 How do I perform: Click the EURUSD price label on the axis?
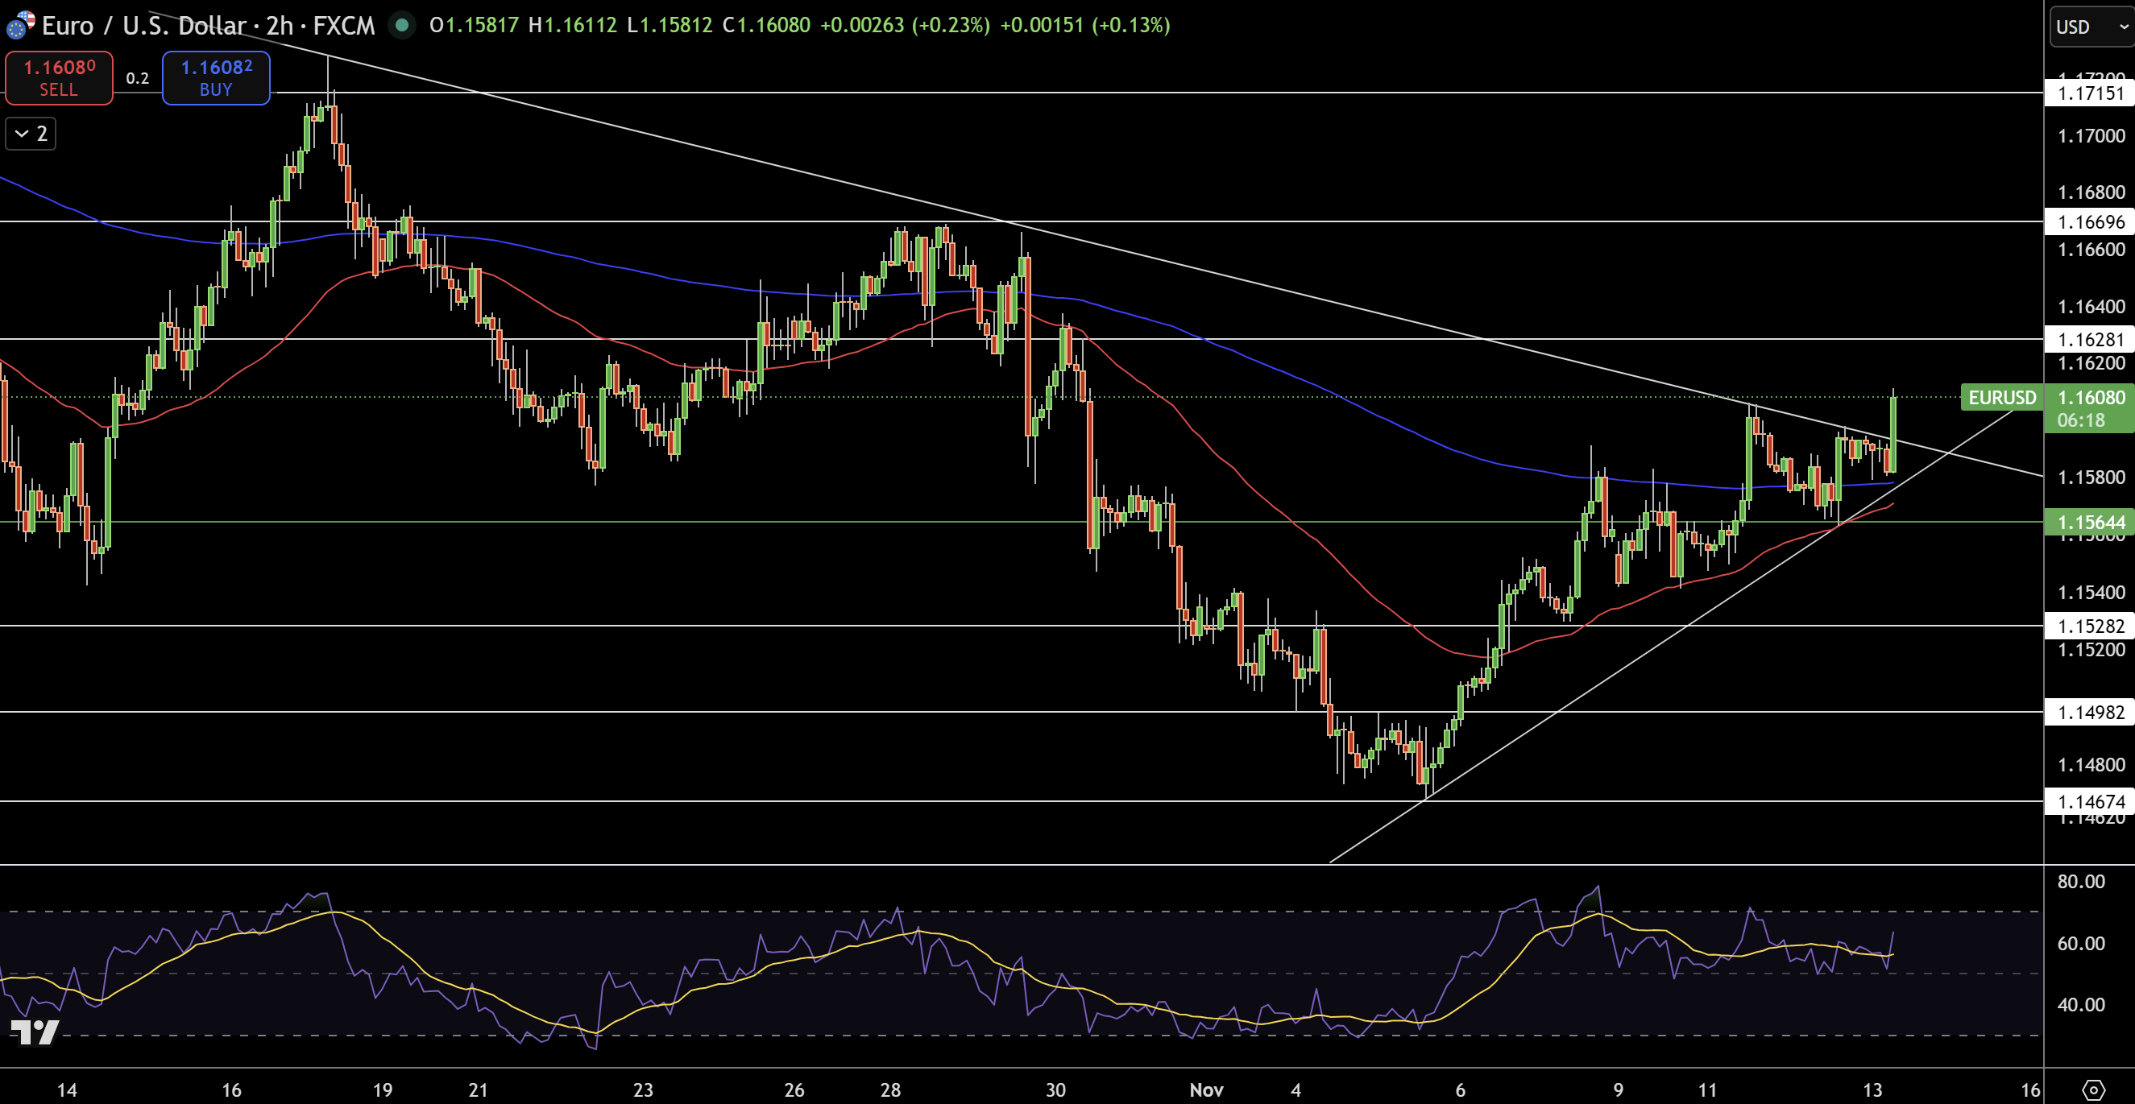click(2001, 399)
